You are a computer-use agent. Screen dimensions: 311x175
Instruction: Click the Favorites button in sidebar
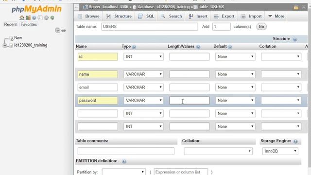(x=29, y=25)
